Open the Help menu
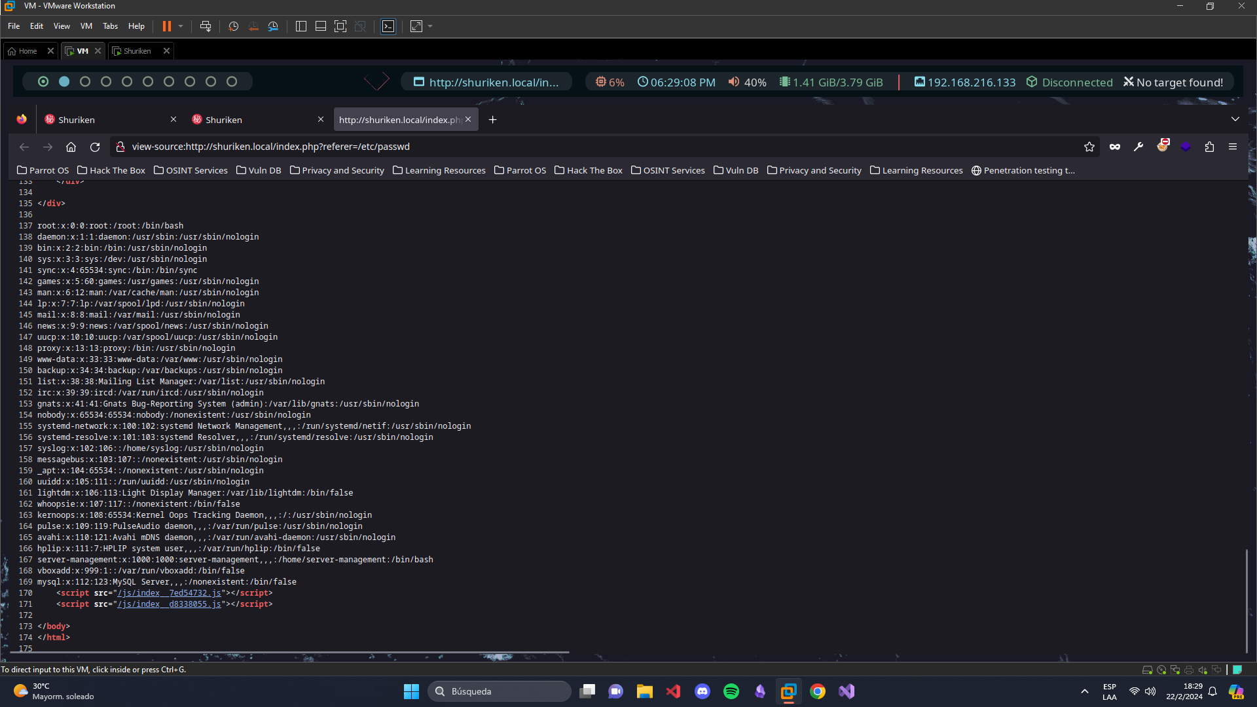 136,26
